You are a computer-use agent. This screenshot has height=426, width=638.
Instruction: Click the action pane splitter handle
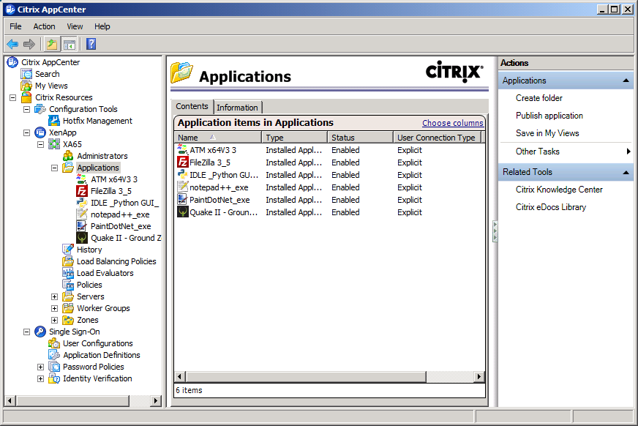[x=495, y=231]
